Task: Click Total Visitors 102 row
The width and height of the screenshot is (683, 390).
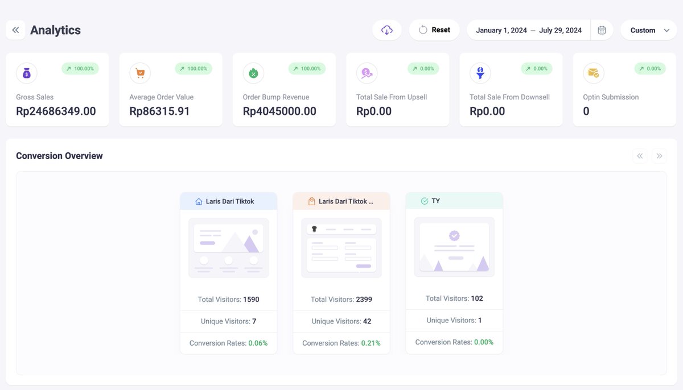Action: [x=454, y=298]
